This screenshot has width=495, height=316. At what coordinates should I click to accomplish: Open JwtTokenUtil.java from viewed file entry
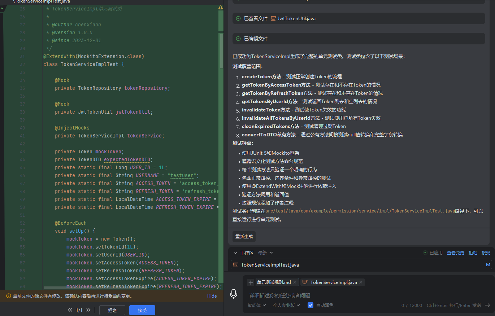click(x=296, y=18)
